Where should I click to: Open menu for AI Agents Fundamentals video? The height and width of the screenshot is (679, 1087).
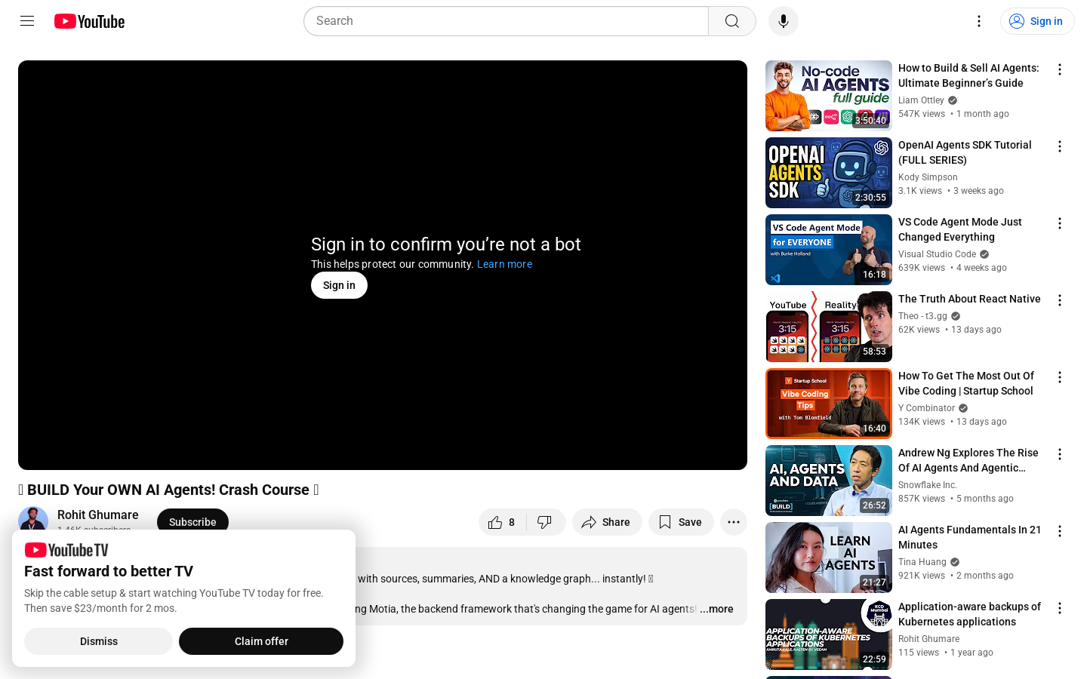pos(1060,531)
